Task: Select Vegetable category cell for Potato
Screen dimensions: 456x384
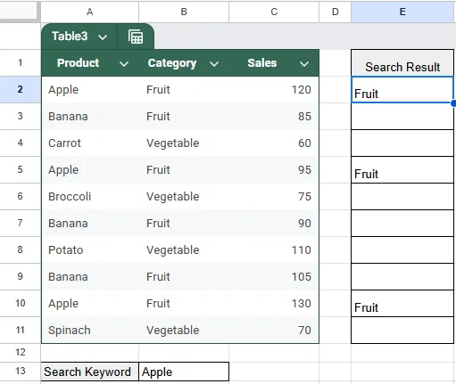Action: [184, 250]
